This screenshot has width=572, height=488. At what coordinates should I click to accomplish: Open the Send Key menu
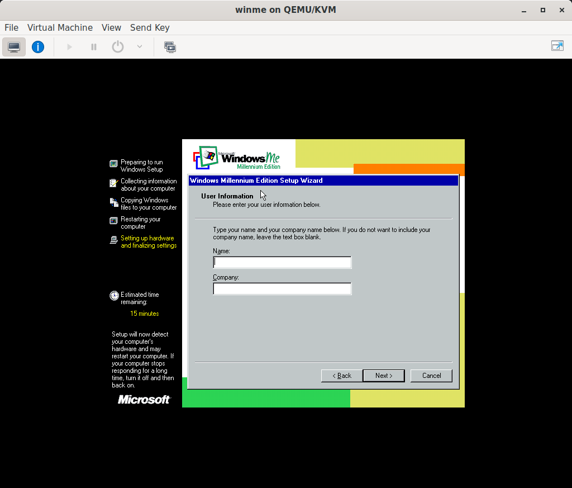[150, 28]
